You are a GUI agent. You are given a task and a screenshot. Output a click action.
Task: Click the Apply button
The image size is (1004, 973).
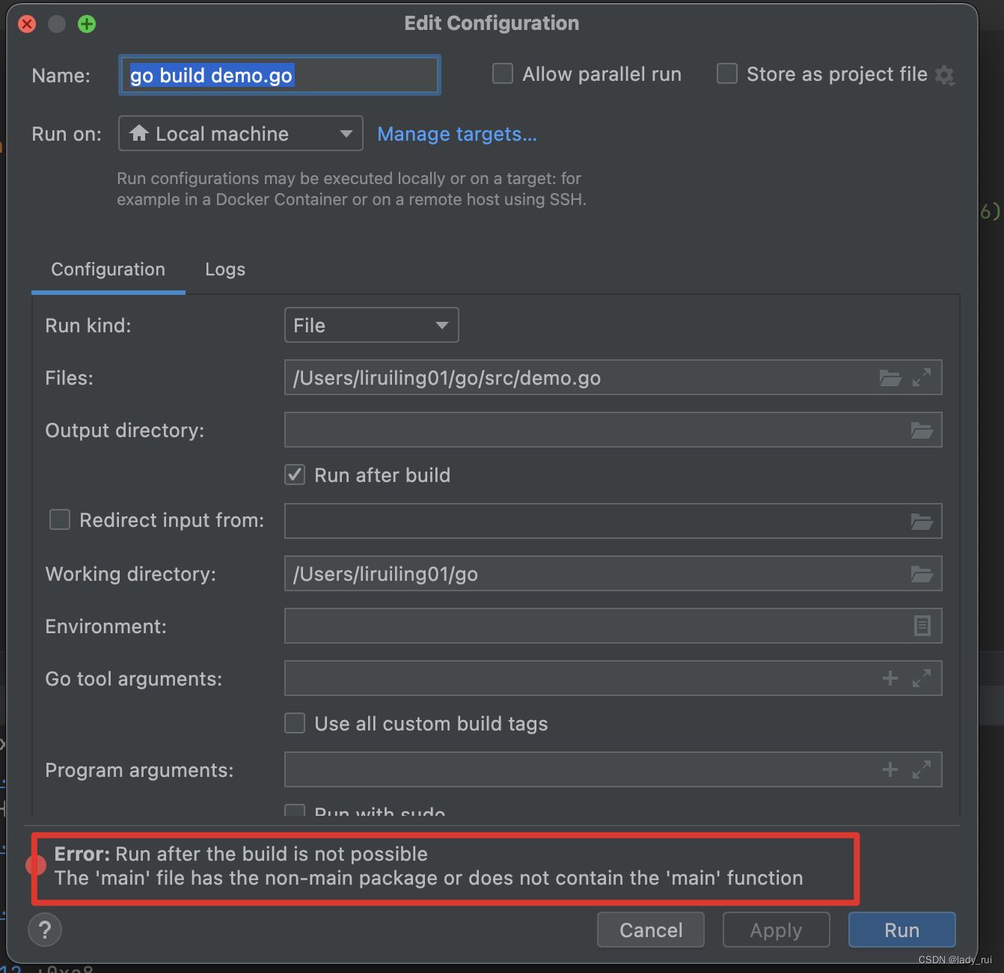[777, 930]
